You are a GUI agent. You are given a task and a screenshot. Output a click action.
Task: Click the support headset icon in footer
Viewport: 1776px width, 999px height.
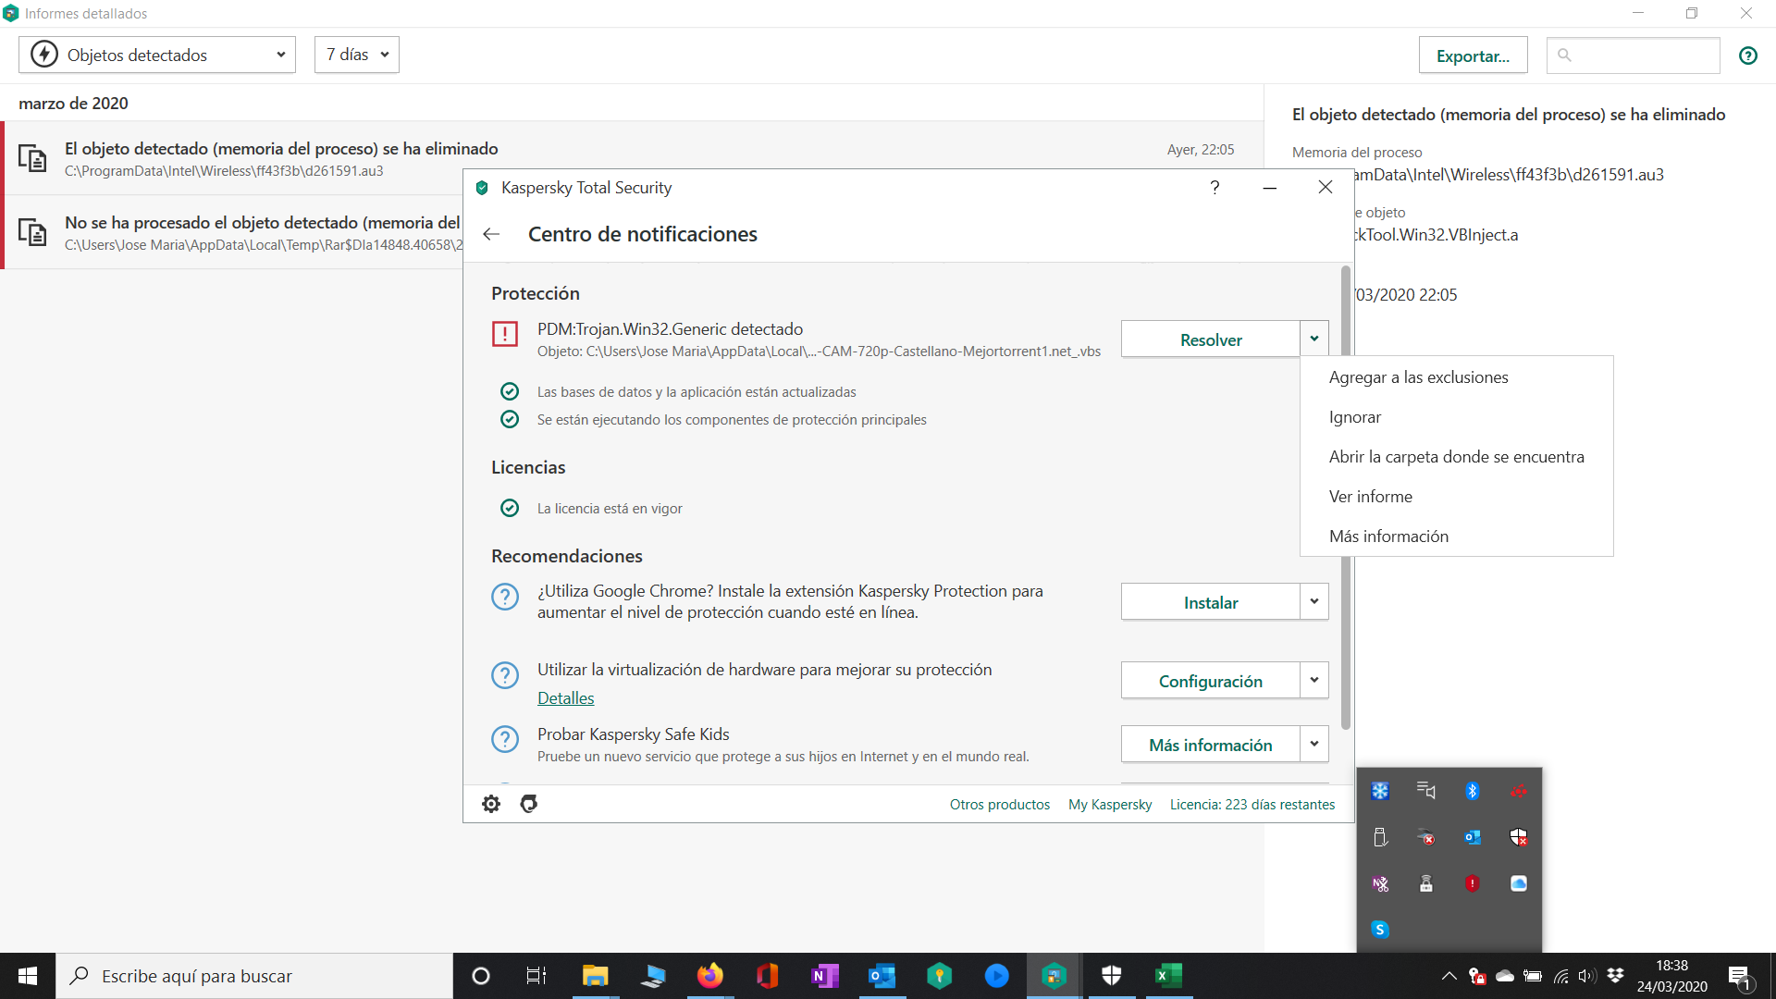click(x=529, y=804)
